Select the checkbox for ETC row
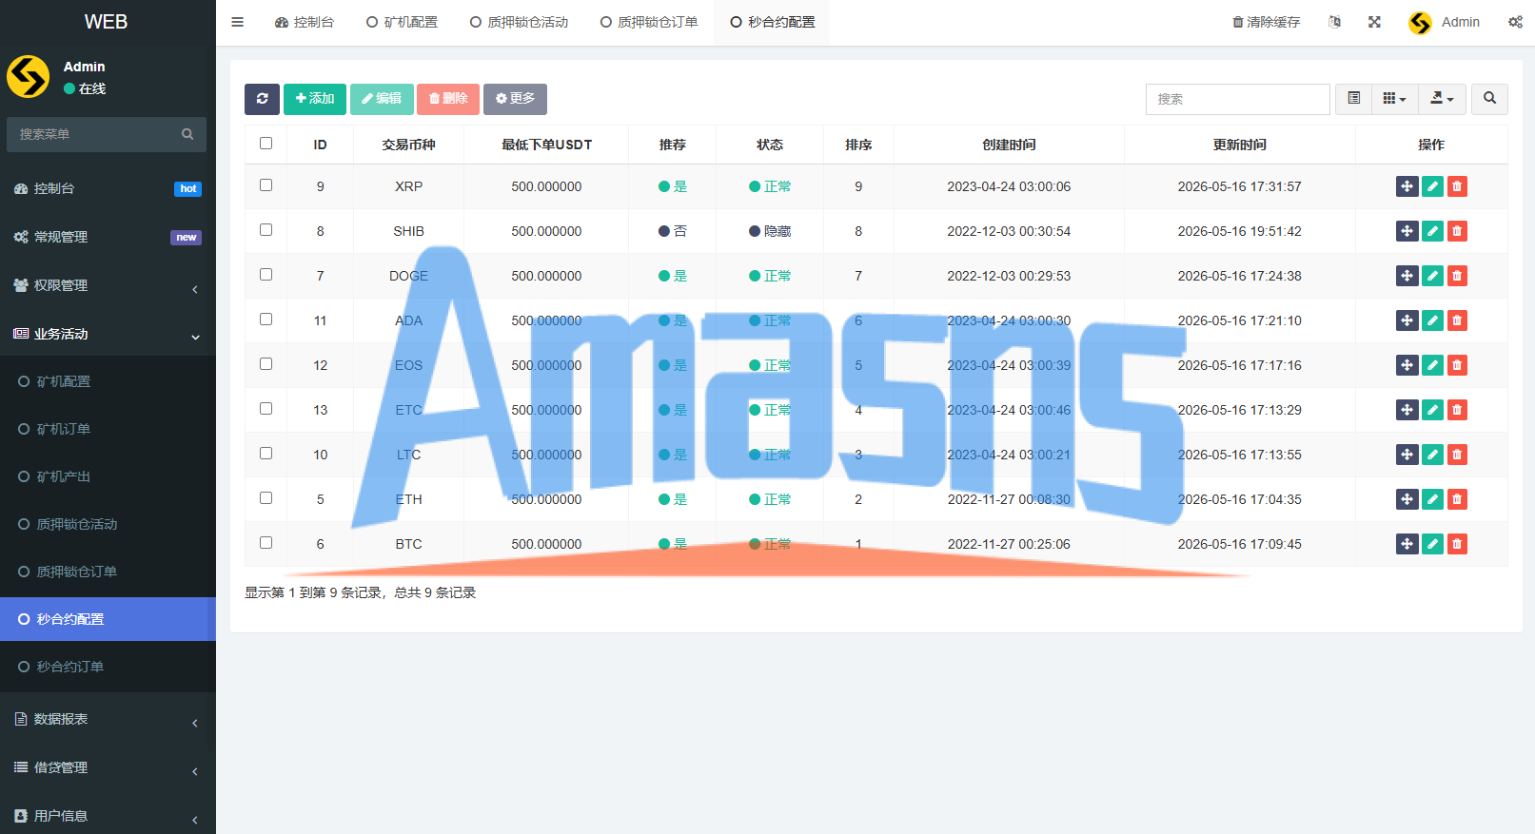The height and width of the screenshot is (834, 1535). pyautogui.click(x=266, y=409)
